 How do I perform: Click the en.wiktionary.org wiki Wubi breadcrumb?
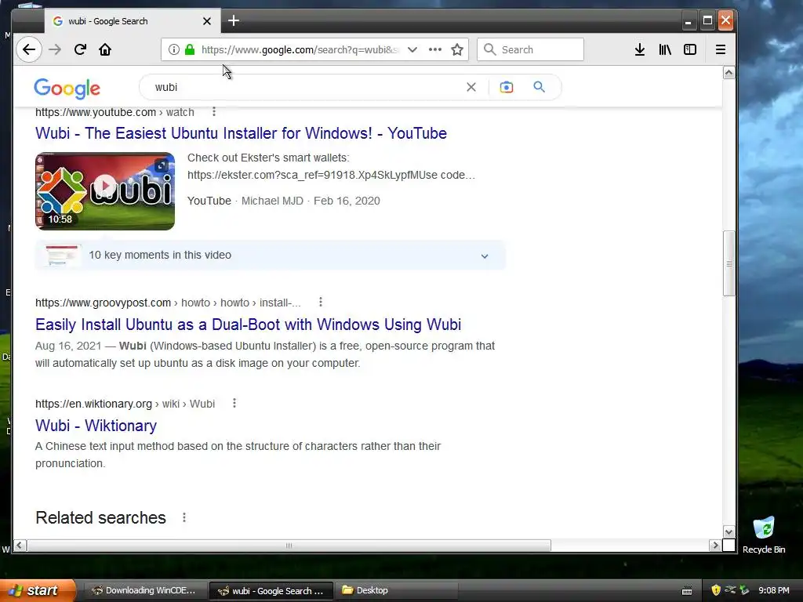click(125, 404)
